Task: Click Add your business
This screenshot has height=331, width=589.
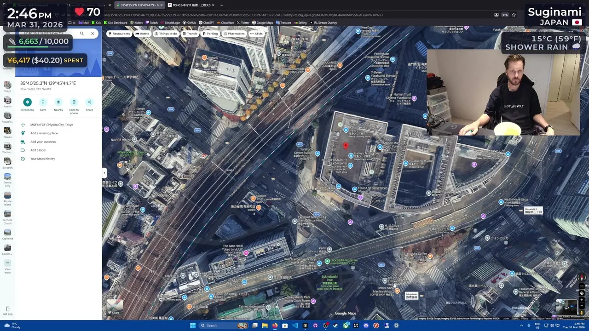Action: (43, 142)
